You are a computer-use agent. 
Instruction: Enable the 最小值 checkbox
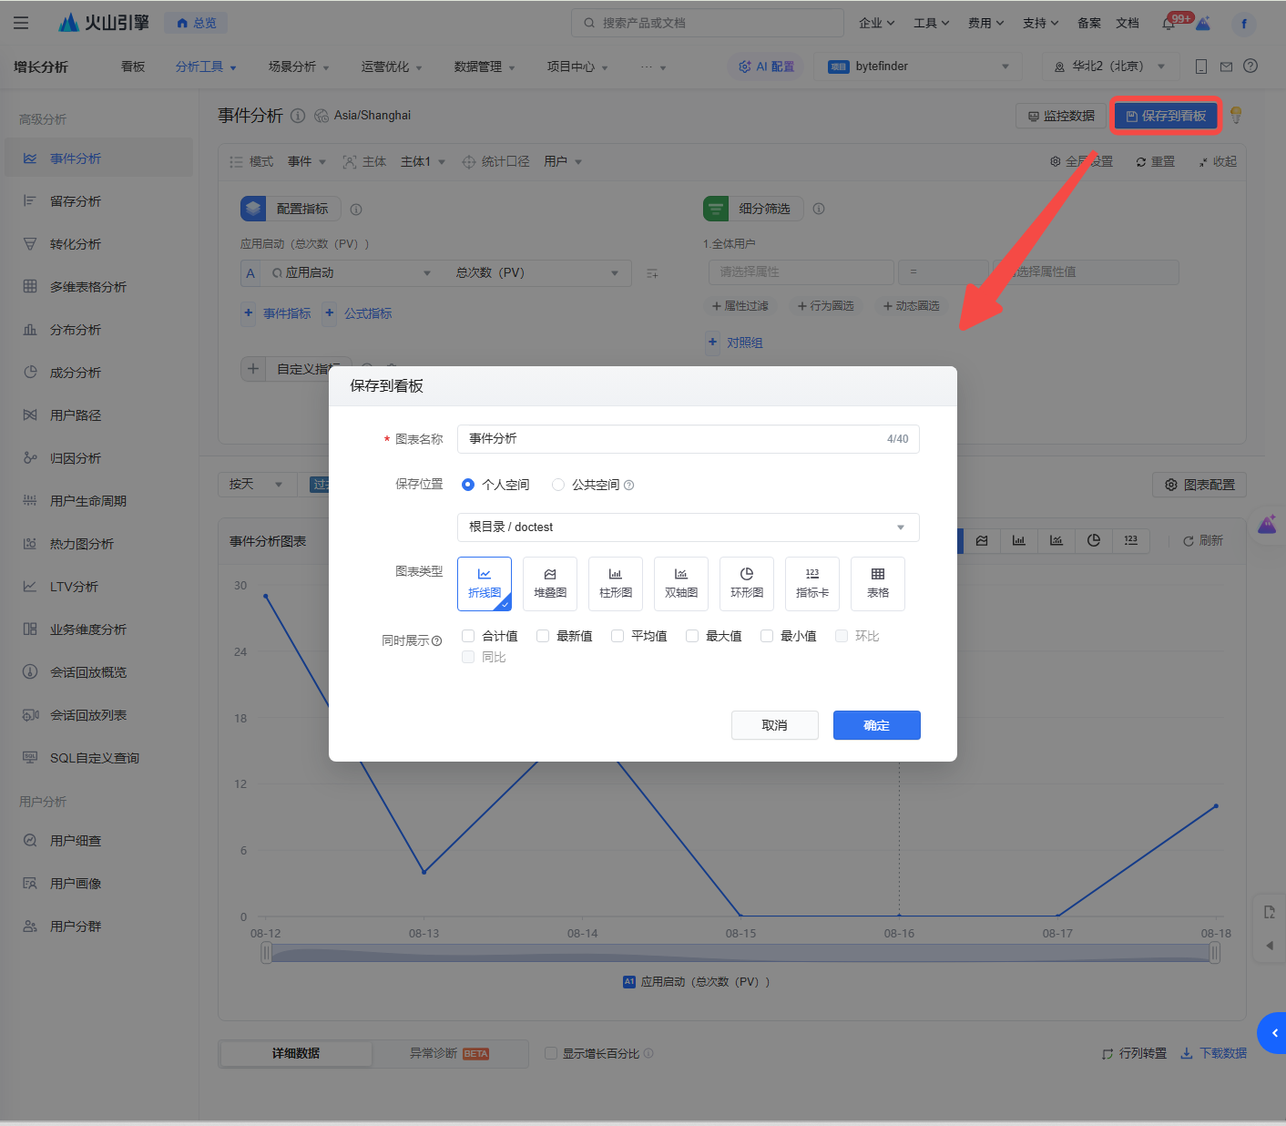pos(767,636)
